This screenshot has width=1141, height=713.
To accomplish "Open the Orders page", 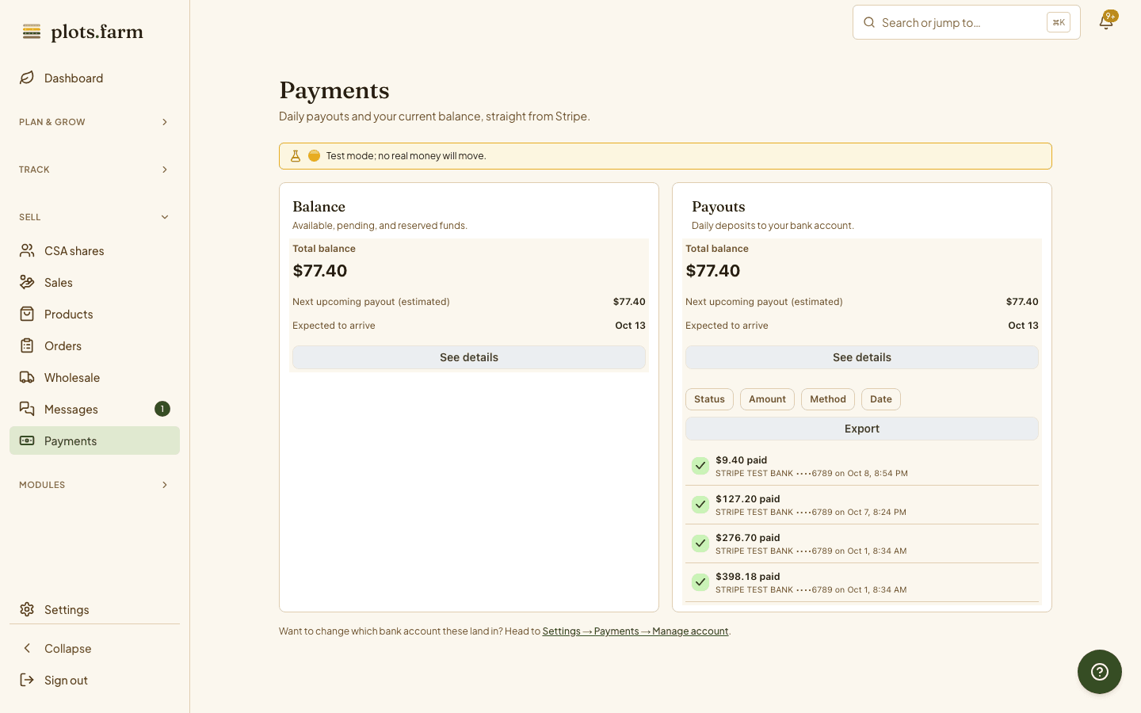I will pyautogui.click(x=94, y=345).
